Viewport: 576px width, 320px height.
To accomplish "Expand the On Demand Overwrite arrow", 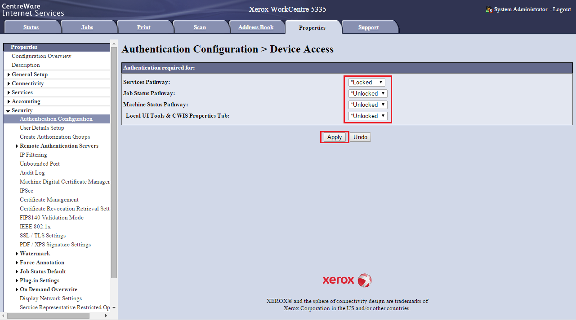I will point(17,290).
